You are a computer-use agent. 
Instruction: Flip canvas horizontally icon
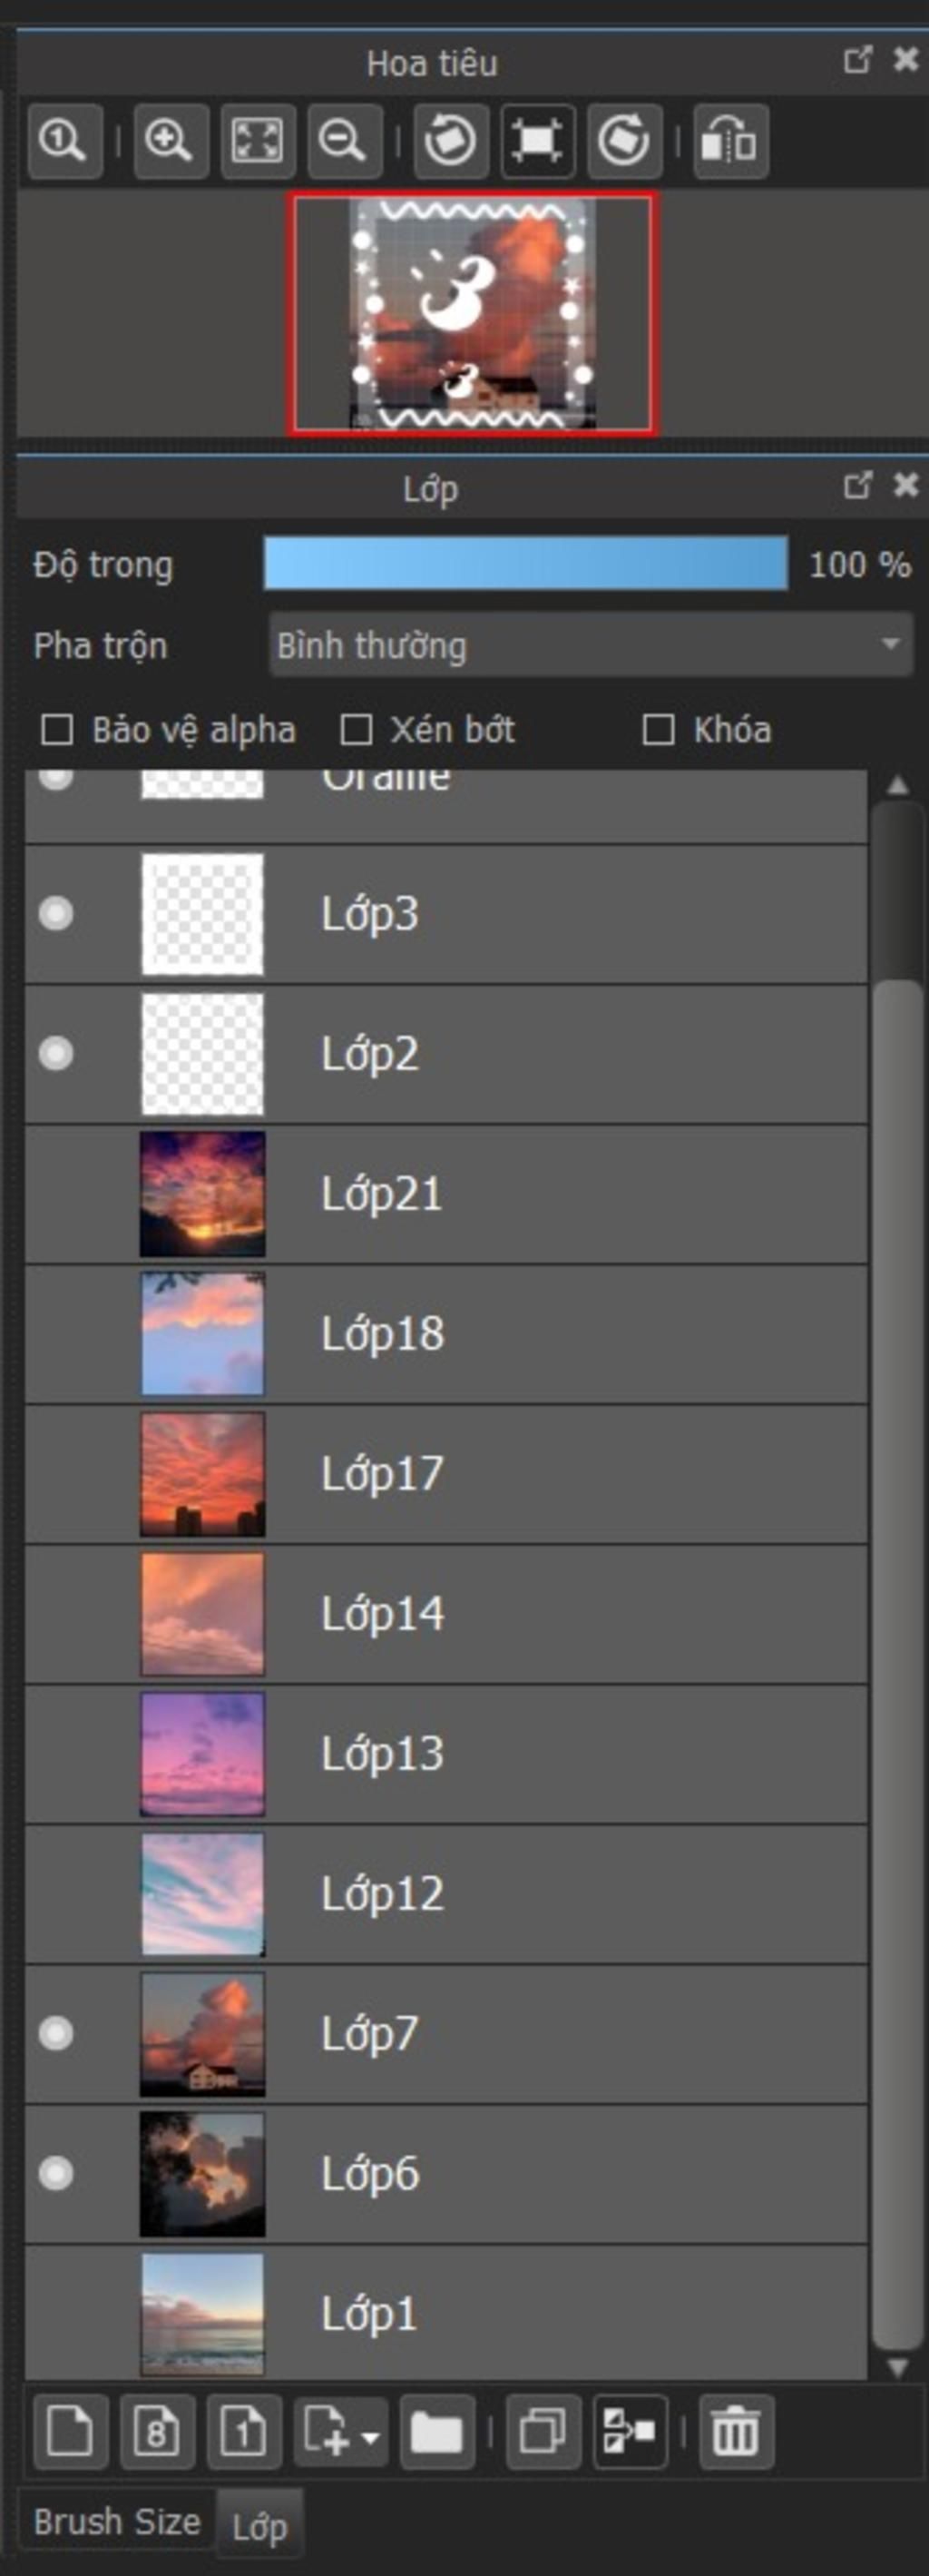tap(730, 141)
